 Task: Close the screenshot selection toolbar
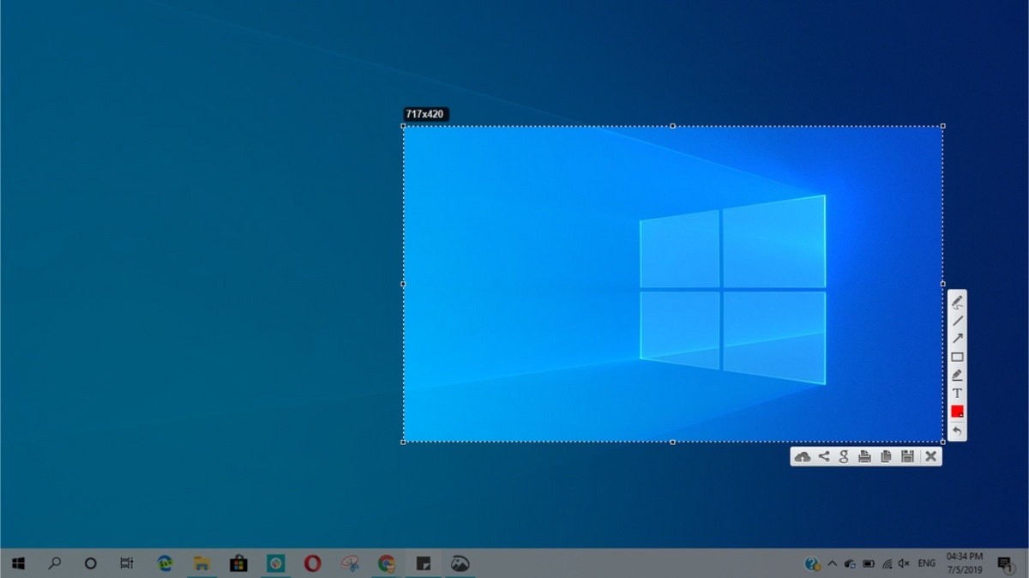(930, 457)
